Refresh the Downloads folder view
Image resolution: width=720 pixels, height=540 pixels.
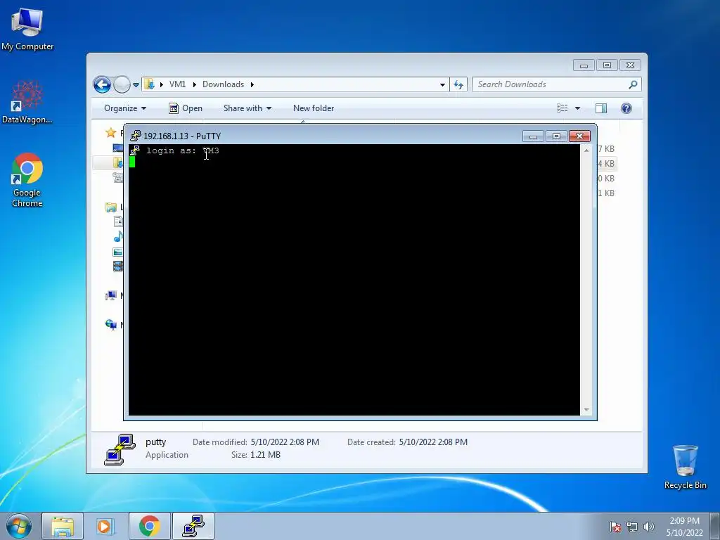[458, 84]
